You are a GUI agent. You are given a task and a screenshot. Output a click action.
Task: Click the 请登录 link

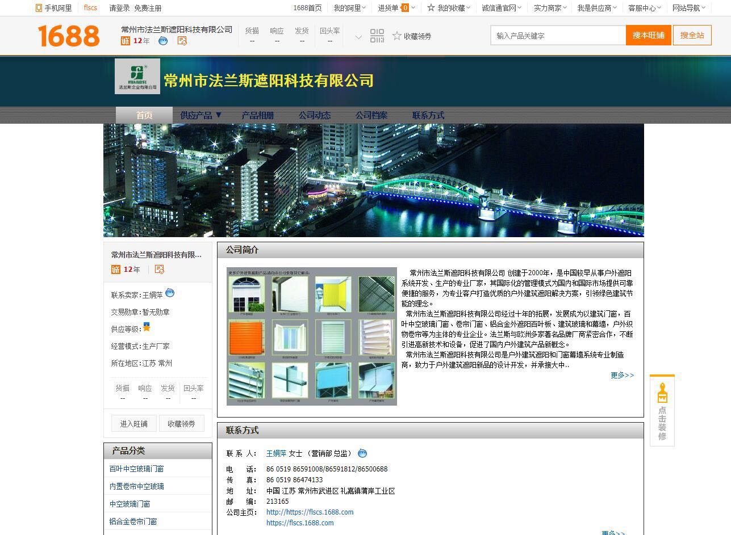pyautogui.click(x=120, y=8)
